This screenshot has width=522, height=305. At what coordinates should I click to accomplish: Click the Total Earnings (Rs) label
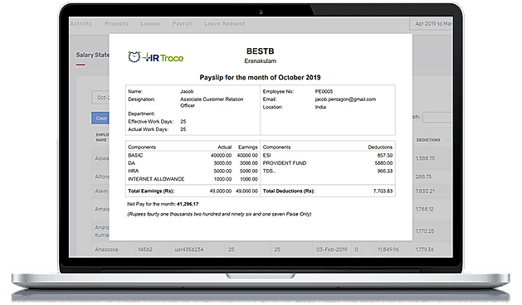(x=151, y=191)
